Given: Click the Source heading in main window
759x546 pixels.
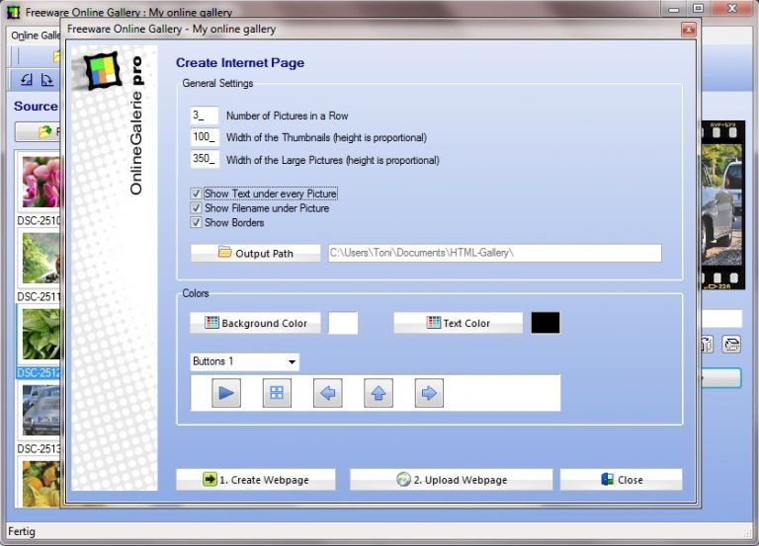Looking at the screenshot, I should pos(36,107).
